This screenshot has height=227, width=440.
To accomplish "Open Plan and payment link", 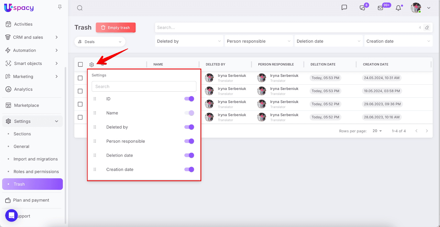I will click(31, 200).
